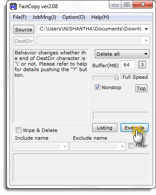The image size is (156, 195).
Task: Click the Full Speed label box
Action: 135,77
